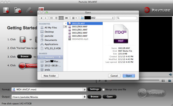The image size is (173, 106).
Task: Click the MXF file preview thumbnail
Action: (x=121, y=34)
